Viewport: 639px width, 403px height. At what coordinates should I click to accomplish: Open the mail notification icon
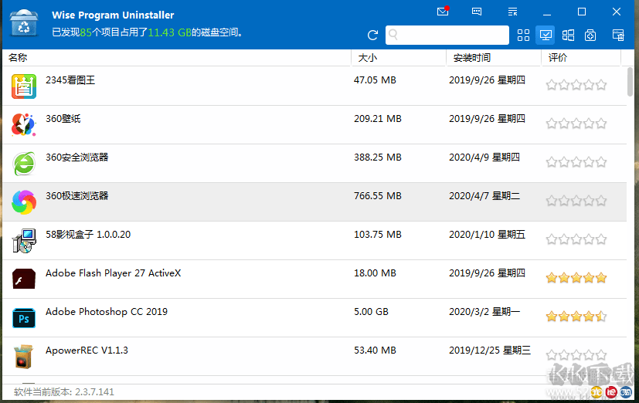pos(443,12)
